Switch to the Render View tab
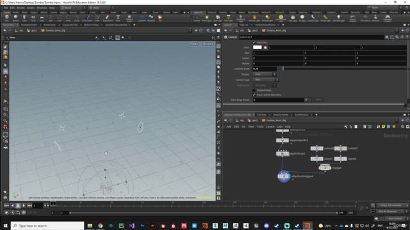This screenshot has width=410, height=230. (x=49, y=25)
